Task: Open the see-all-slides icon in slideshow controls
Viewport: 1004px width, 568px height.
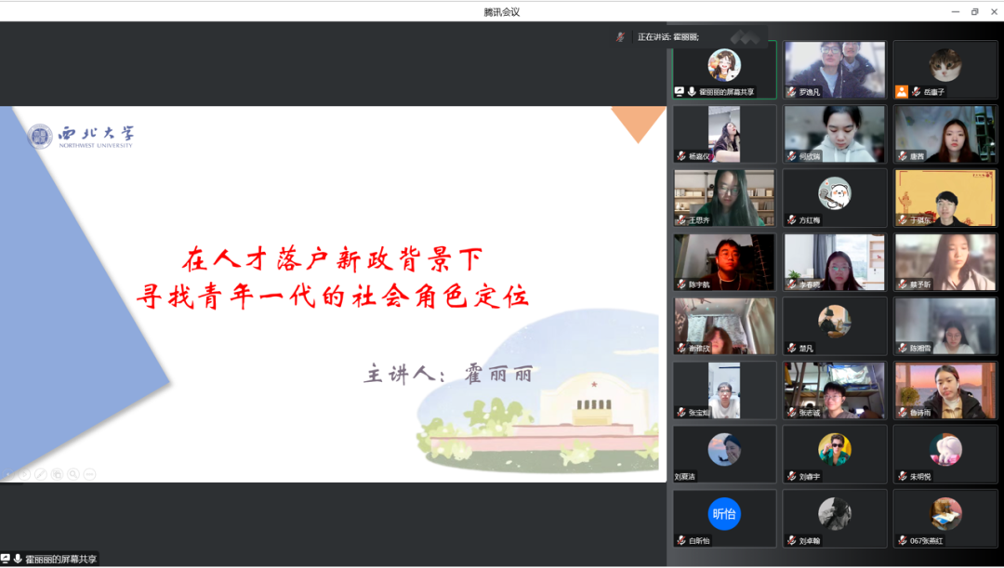Action: 57,474
